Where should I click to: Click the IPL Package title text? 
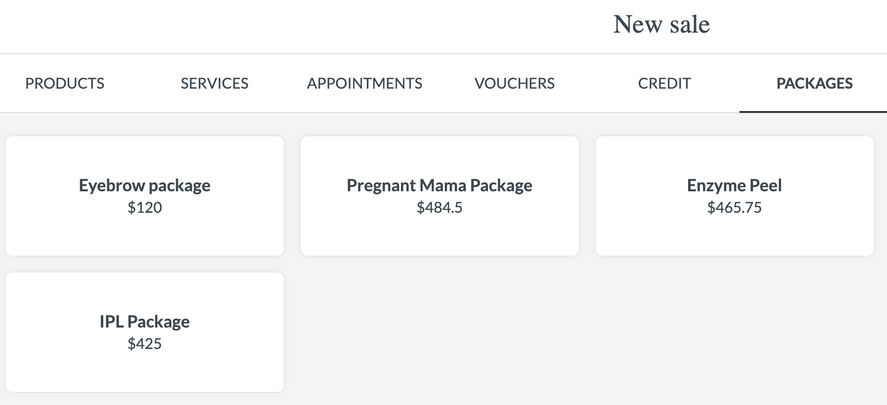pyautogui.click(x=145, y=321)
